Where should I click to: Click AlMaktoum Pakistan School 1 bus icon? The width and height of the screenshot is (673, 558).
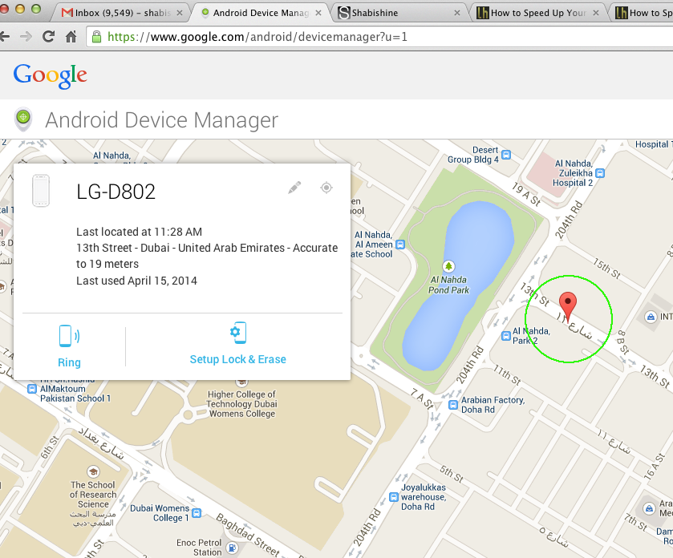pos(32,389)
